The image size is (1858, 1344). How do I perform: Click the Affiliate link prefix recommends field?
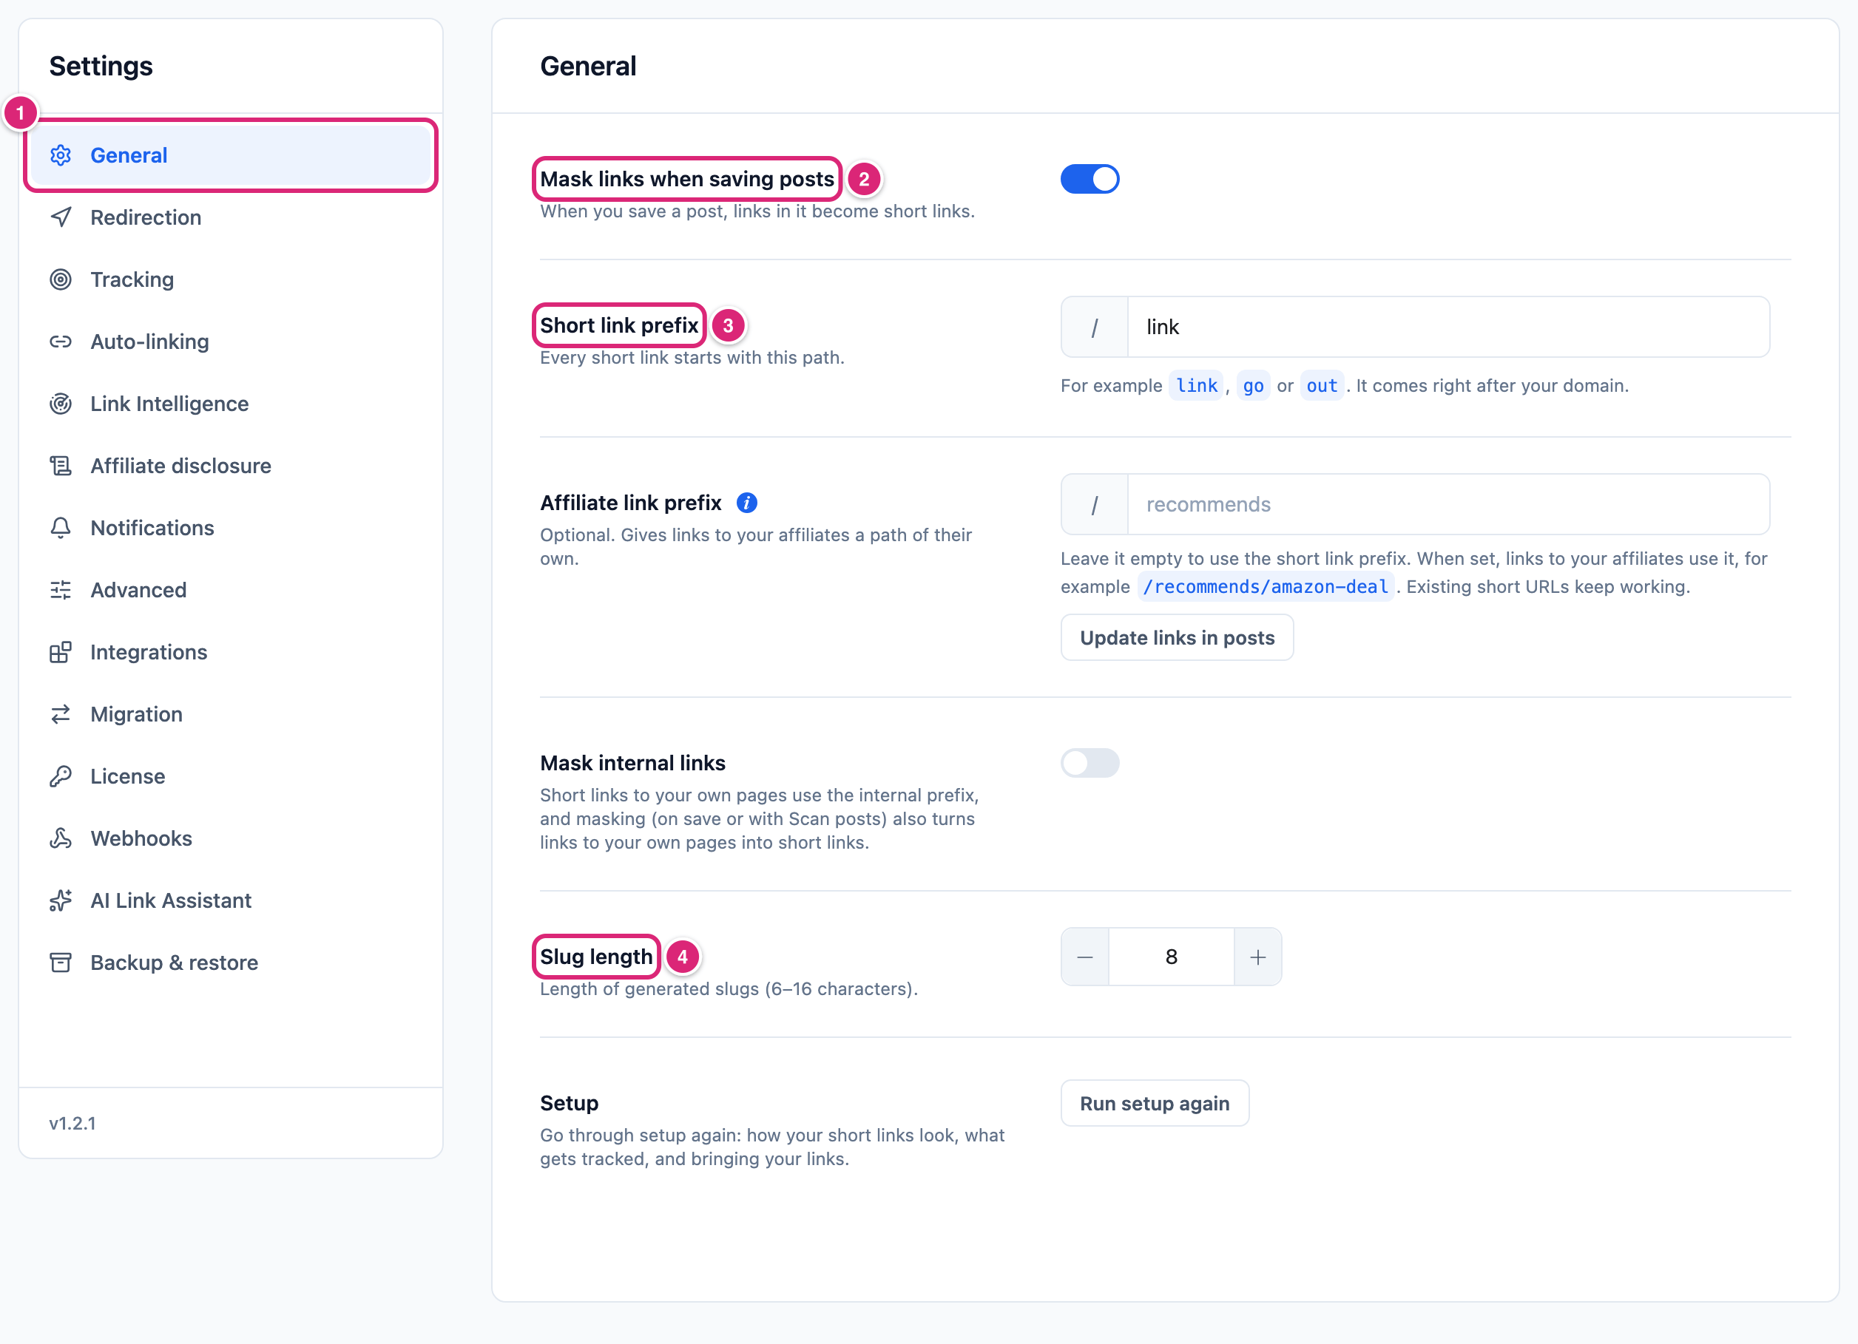click(1447, 504)
